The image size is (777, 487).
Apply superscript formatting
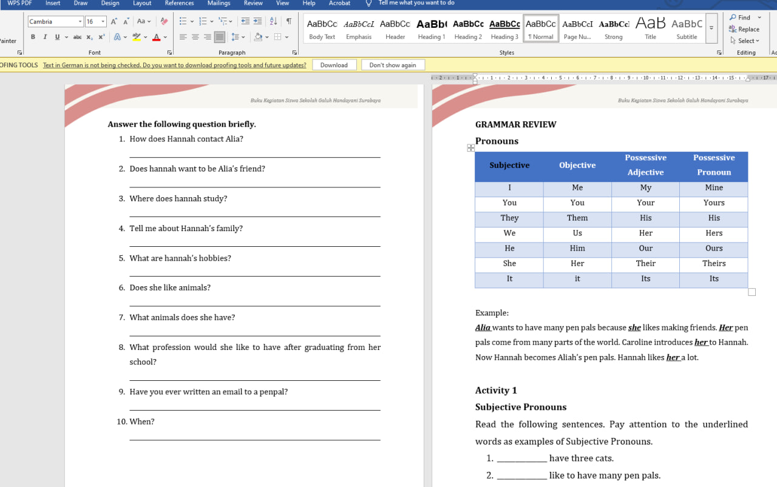tap(101, 37)
